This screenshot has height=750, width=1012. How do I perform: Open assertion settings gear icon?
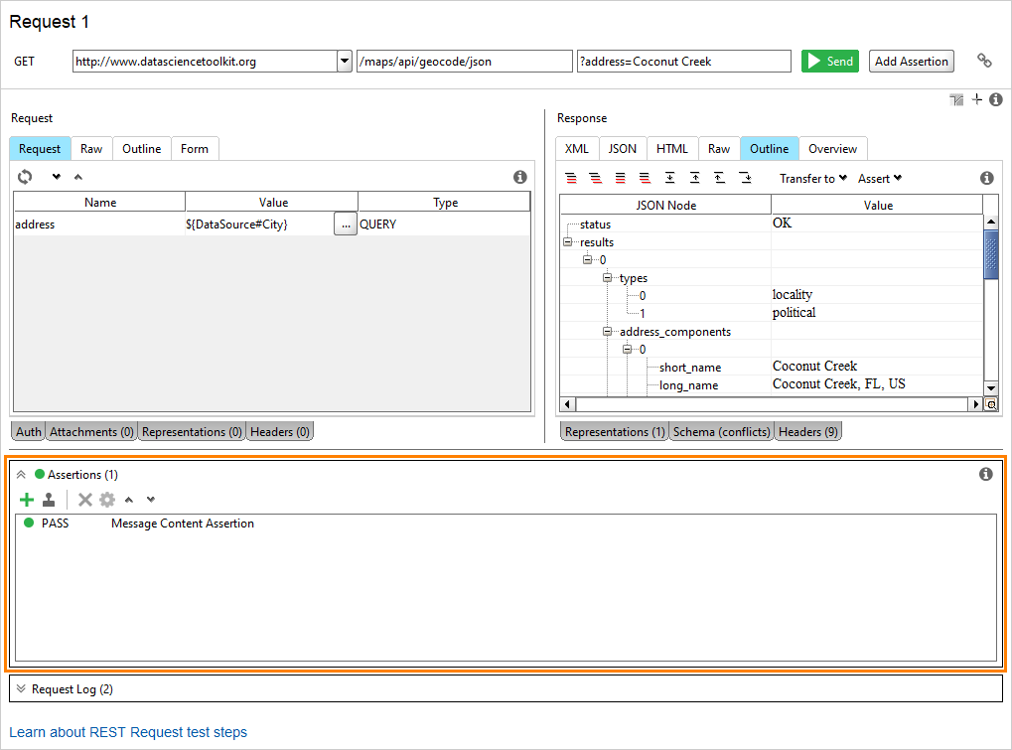tap(107, 500)
